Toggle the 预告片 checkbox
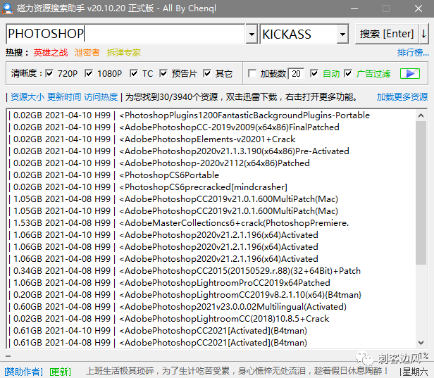The height and width of the screenshot is (378, 434). coord(163,73)
